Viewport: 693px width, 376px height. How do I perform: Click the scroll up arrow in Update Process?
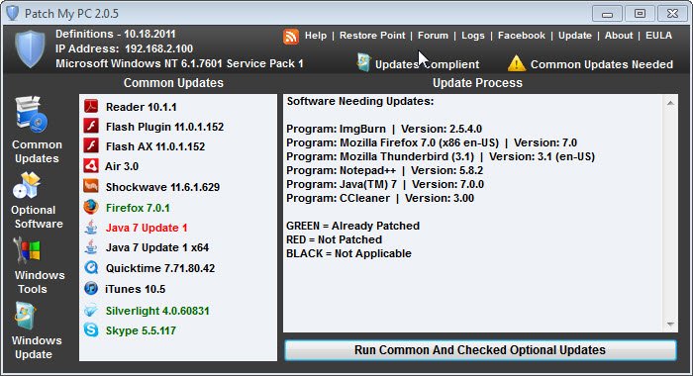(670, 103)
